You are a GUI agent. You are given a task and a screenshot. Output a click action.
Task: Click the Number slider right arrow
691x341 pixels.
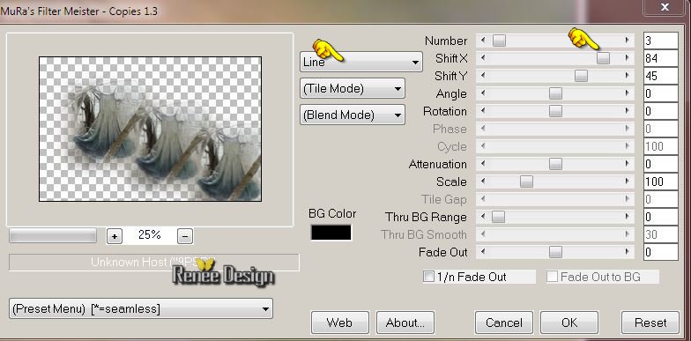point(626,41)
